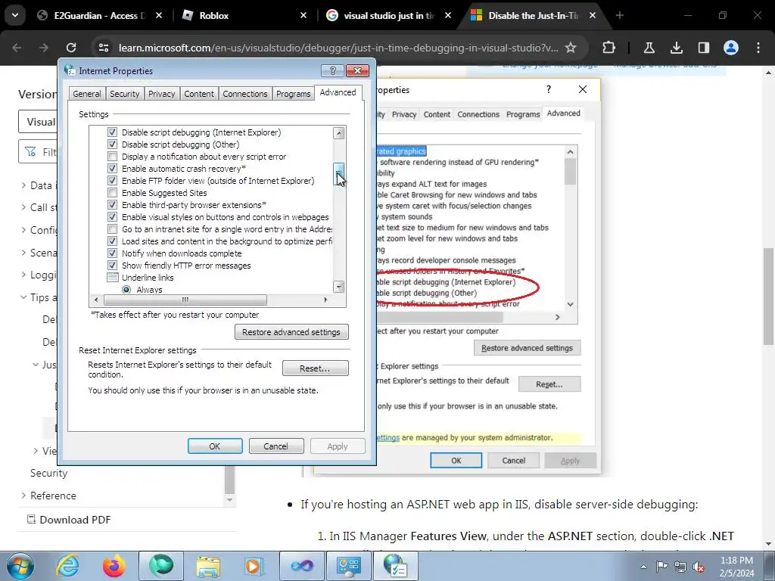Expand the Configure sidebar section

23,230
